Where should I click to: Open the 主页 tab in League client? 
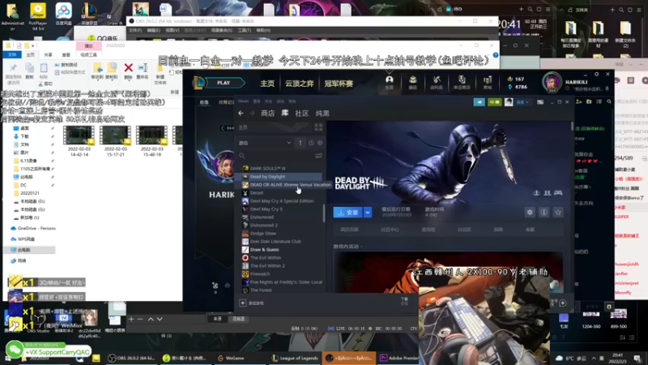(267, 84)
